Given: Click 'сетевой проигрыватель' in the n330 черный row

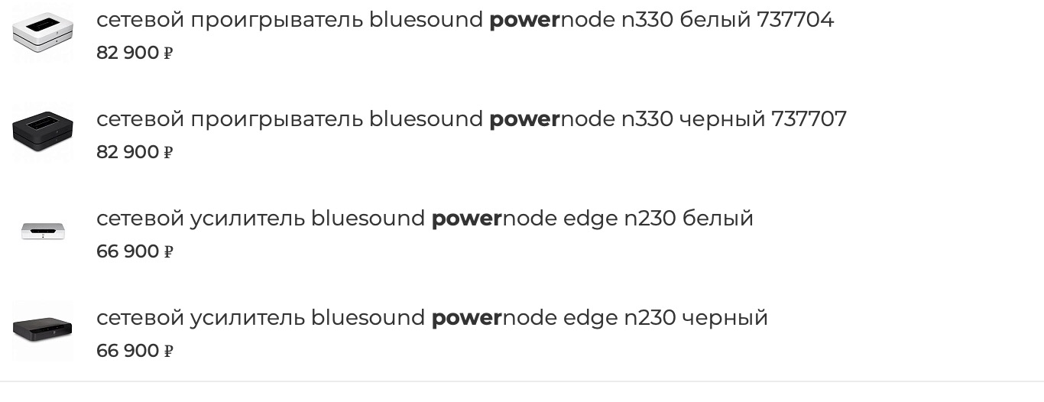Looking at the screenshot, I should (229, 119).
